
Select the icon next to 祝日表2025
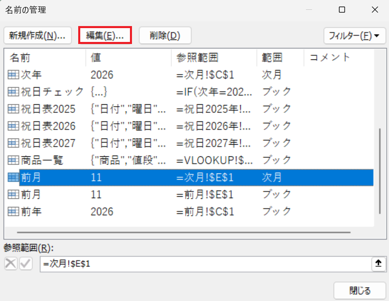pyautogui.click(x=13, y=109)
